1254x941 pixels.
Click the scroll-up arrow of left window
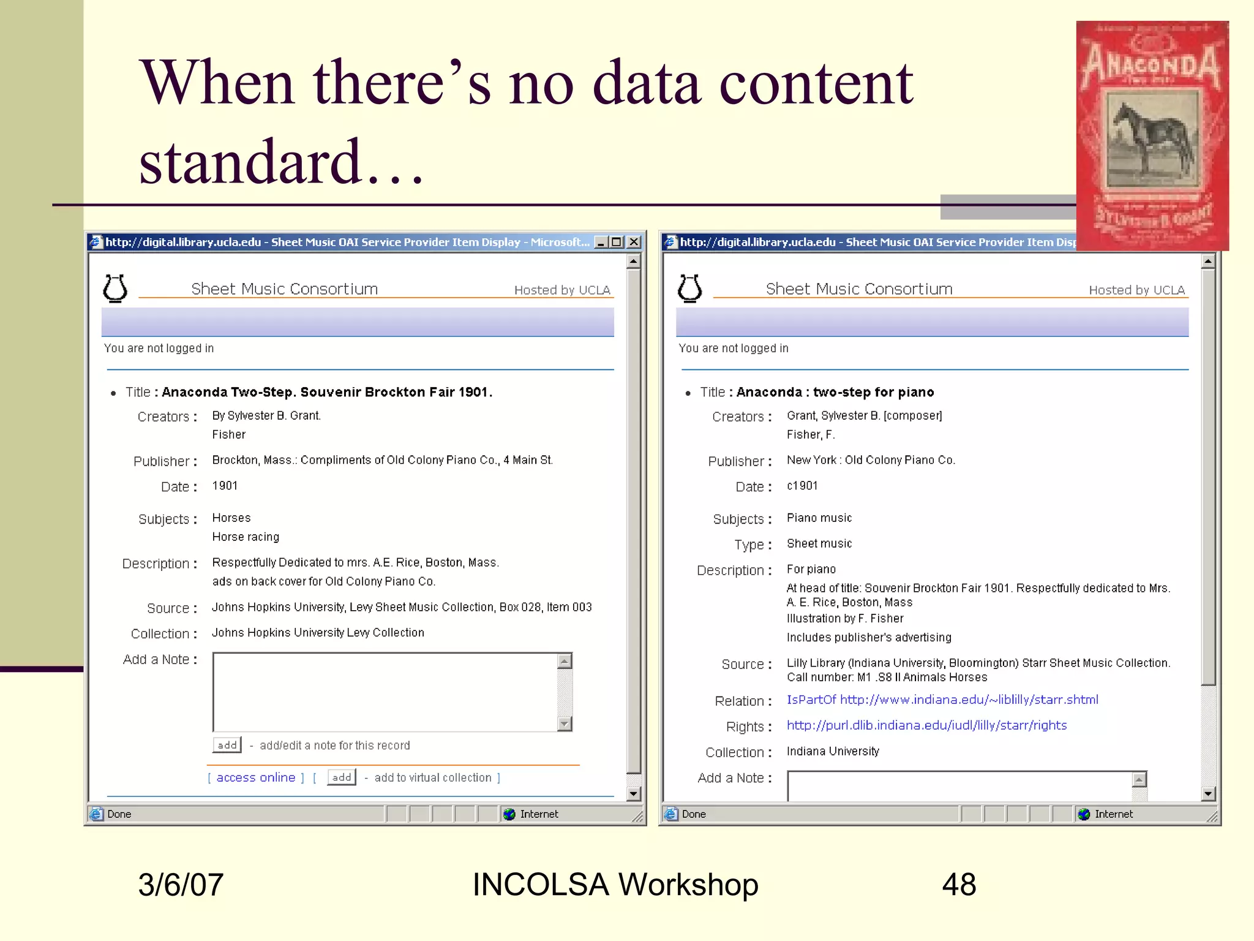pyautogui.click(x=634, y=262)
